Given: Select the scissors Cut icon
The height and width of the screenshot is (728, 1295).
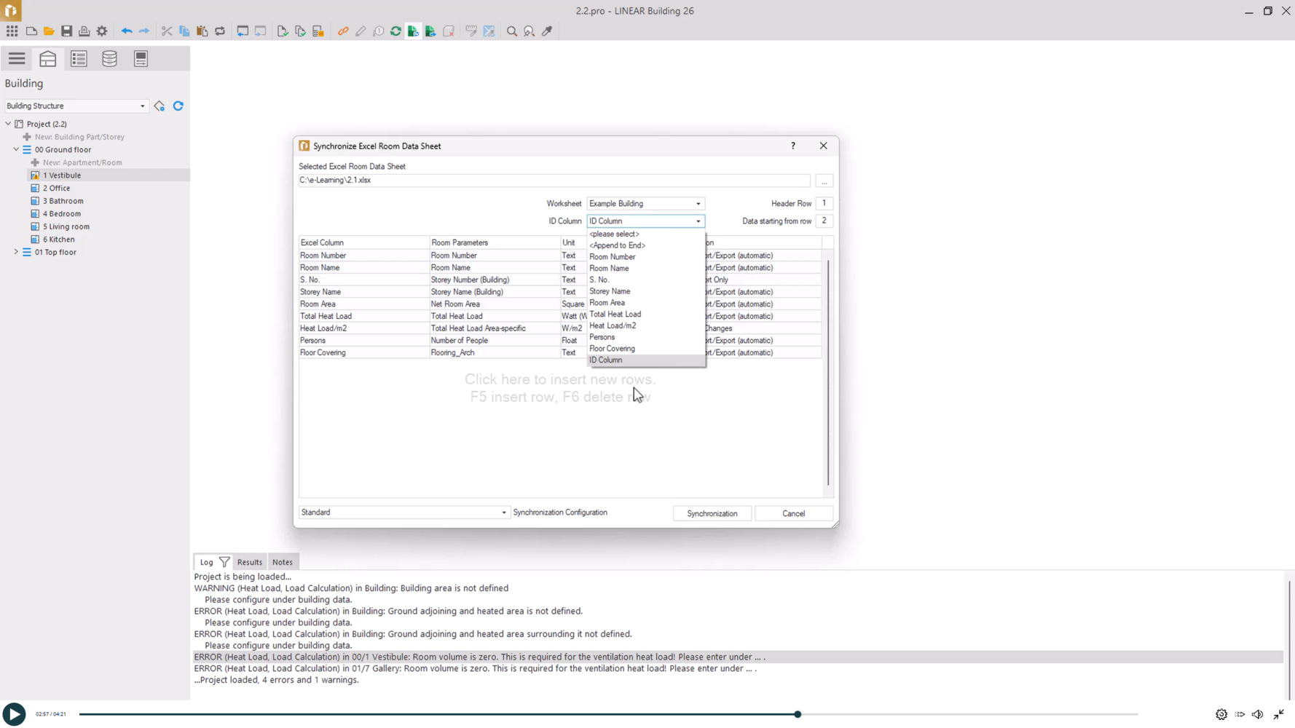Looking at the screenshot, I should click(167, 31).
